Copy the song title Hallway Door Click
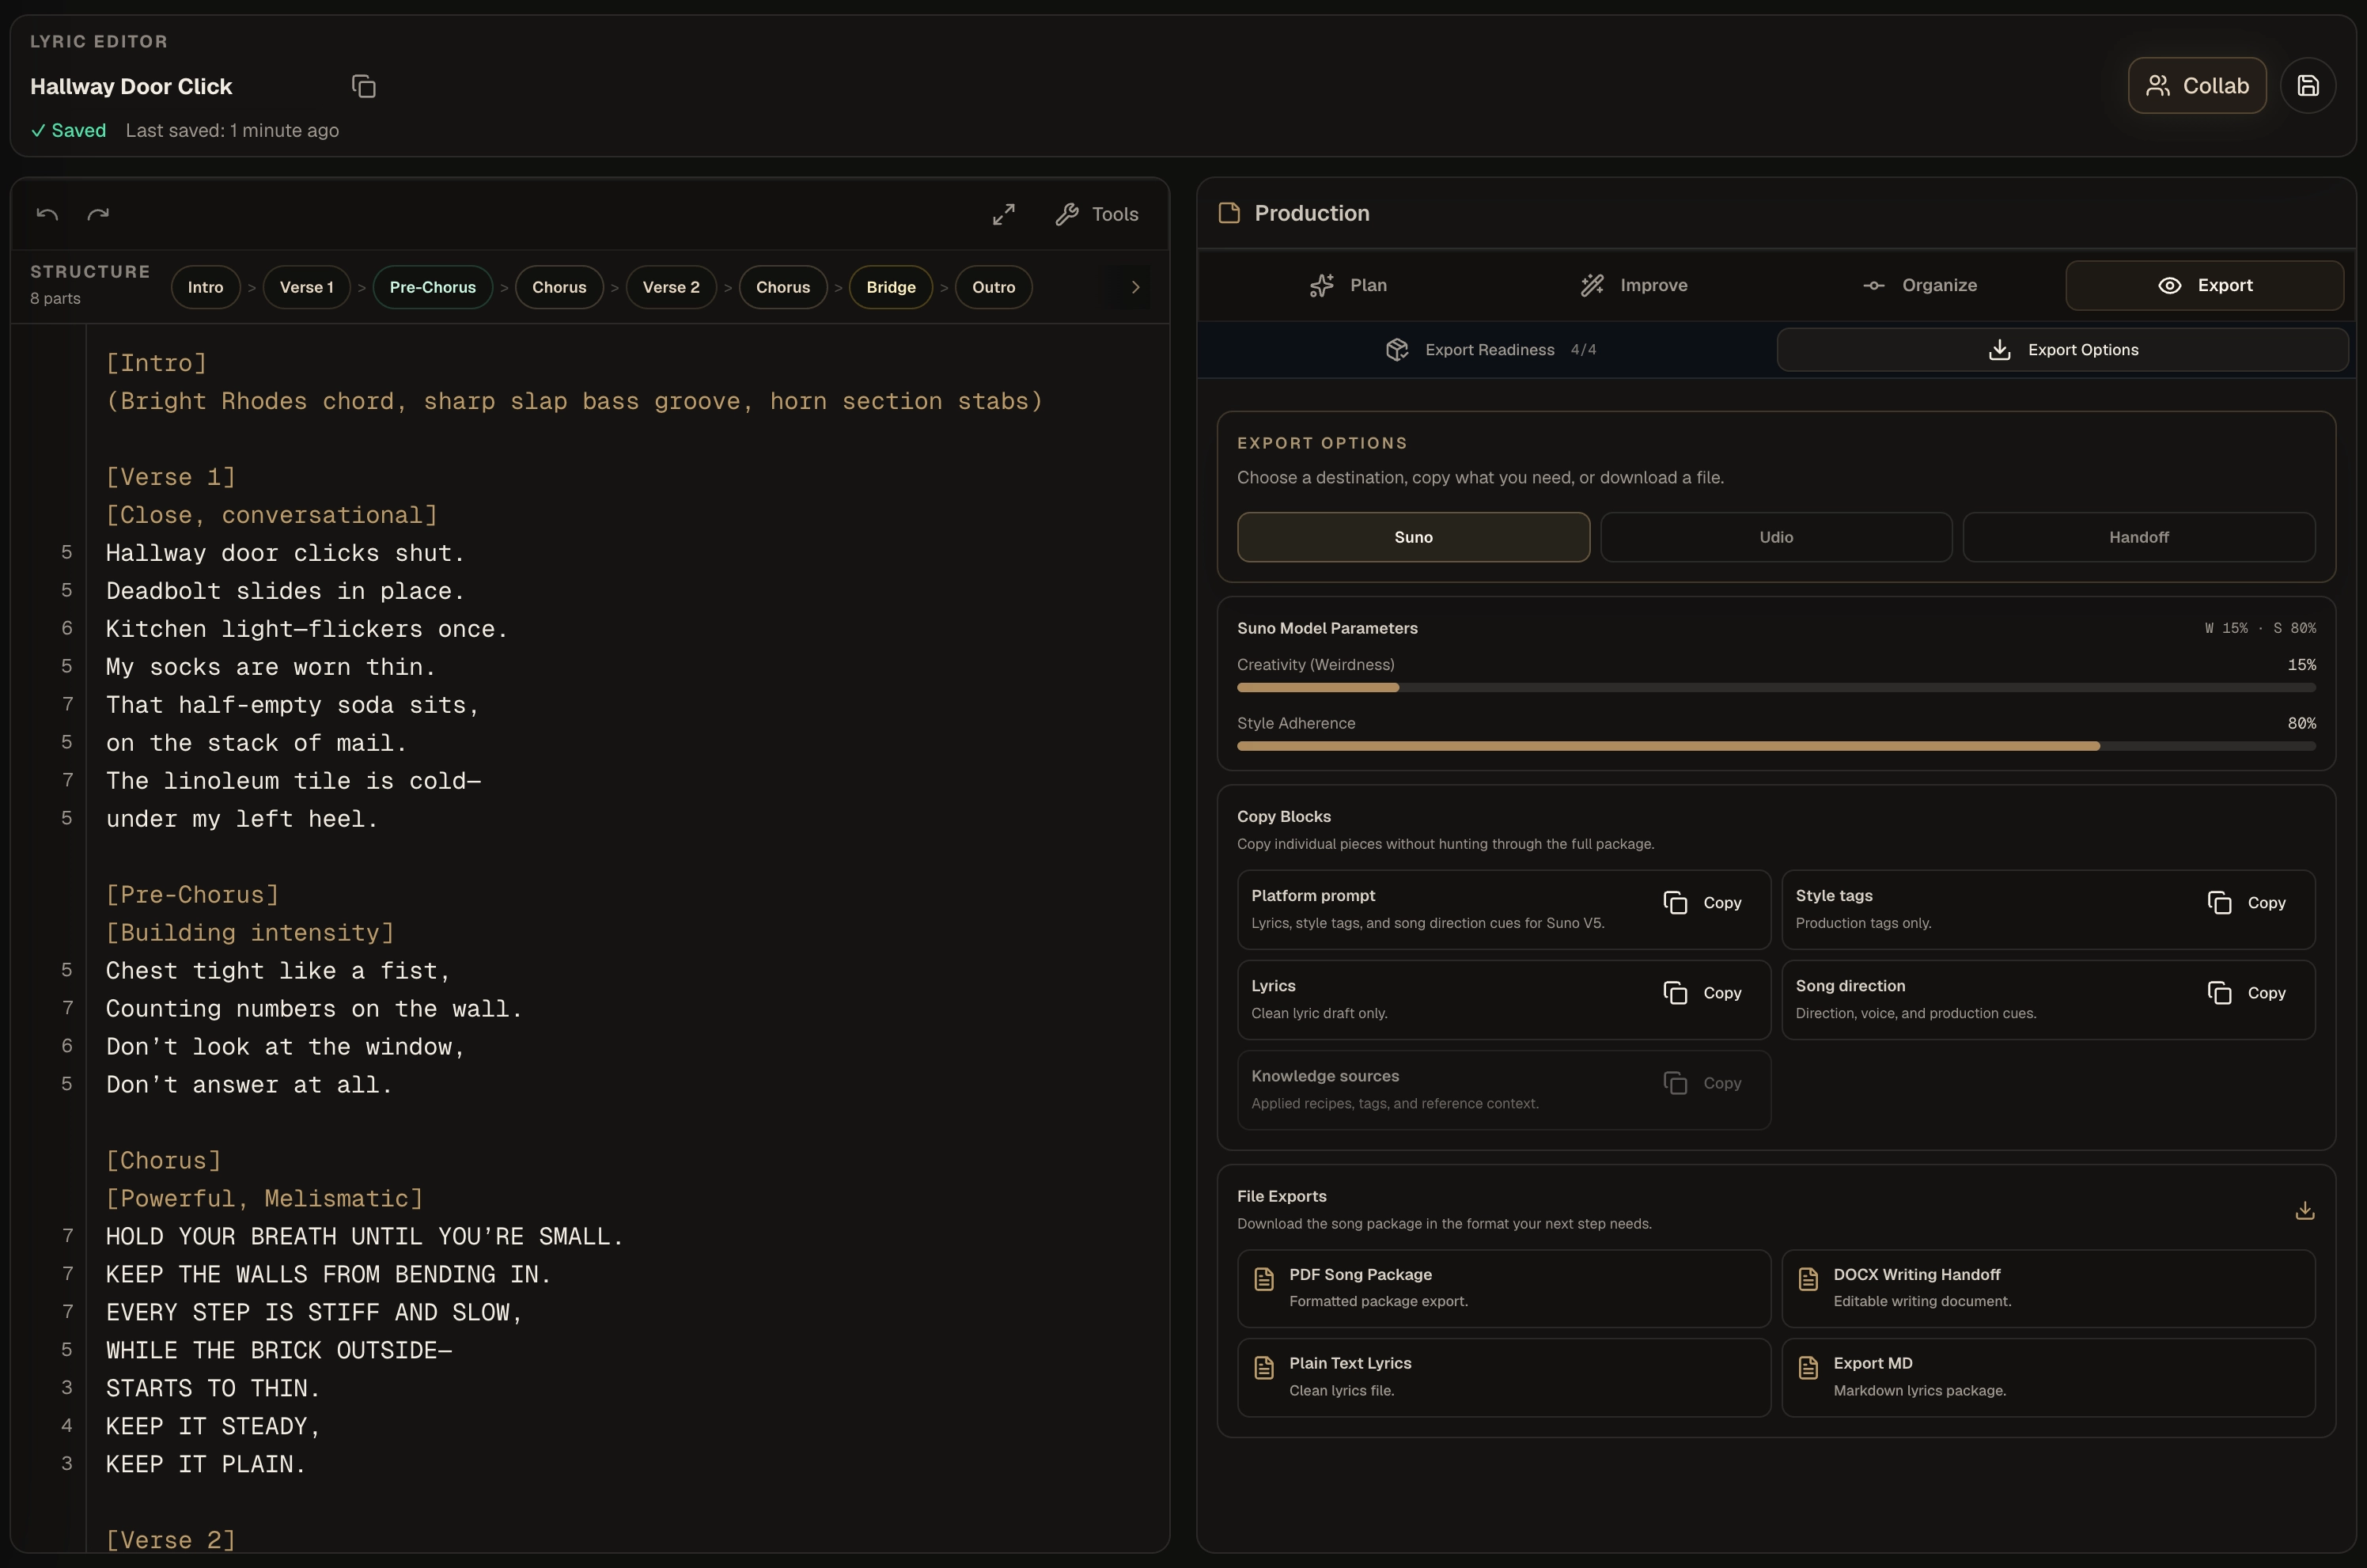 point(364,86)
